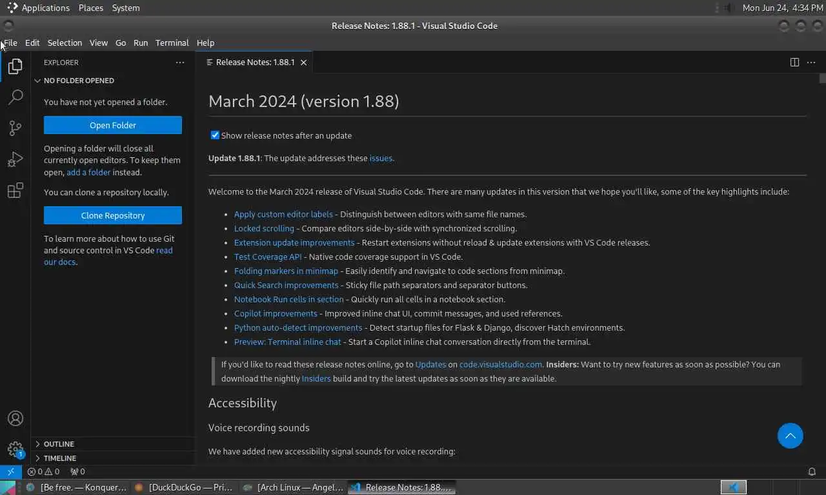Open the View menu

[x=99, y=43]
